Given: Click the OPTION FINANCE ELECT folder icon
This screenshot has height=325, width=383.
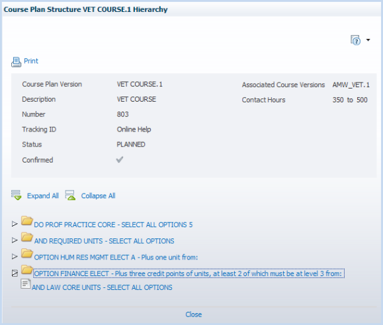Looking at the screenshot, I should click(x=26, y=270).
